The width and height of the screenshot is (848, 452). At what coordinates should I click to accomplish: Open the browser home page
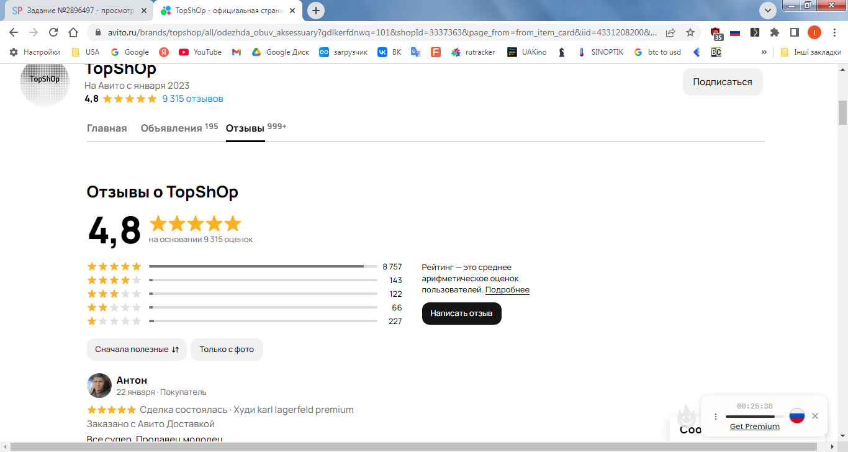click(73, 32)
